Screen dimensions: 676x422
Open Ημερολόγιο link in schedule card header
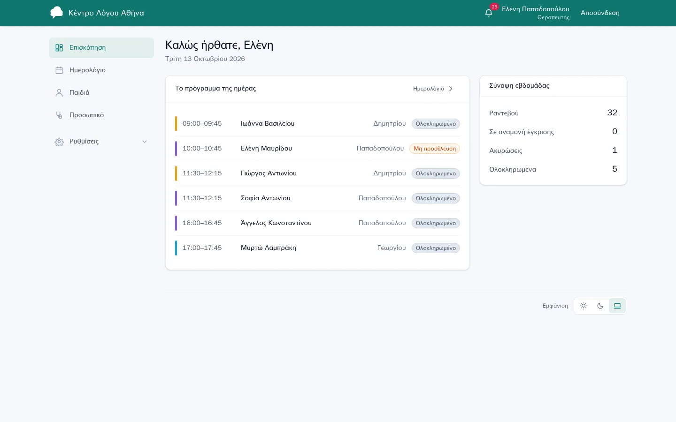433,89
